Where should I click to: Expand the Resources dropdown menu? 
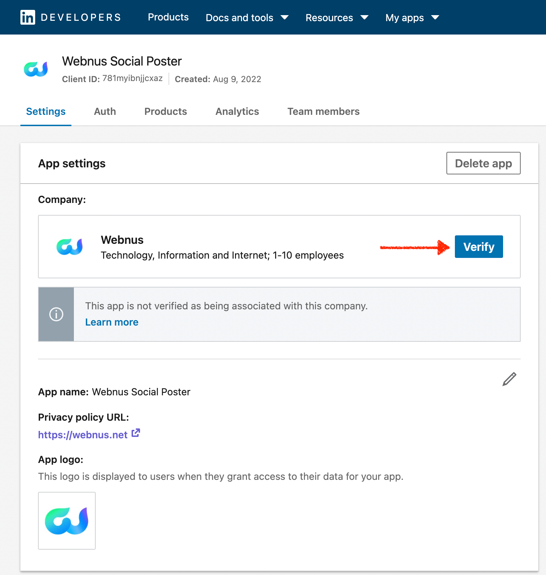(337, 18)
